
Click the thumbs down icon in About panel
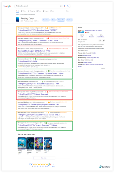(x=104, y=41)
